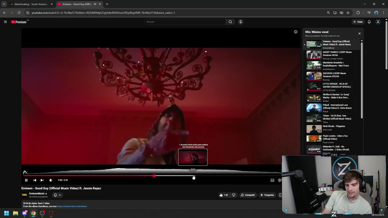The image size is (388, 218).
Task: Open tab search dropdown arrow
Action: coord(4,4)
